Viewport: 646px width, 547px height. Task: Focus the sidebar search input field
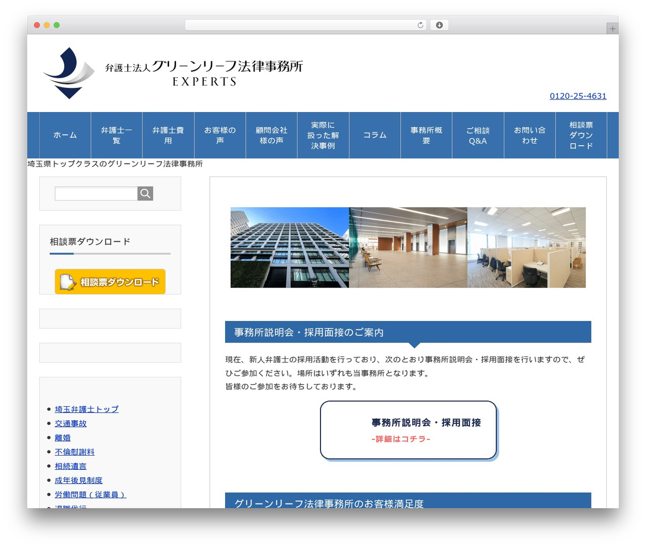tap(96, 193)
